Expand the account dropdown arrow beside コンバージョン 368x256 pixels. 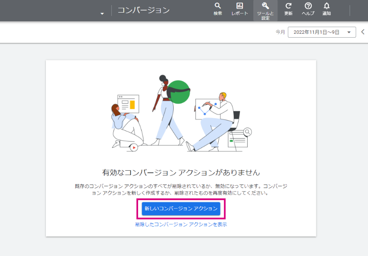102,13
